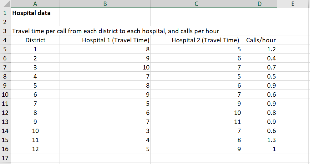Select row 10 header

(6, 95)
